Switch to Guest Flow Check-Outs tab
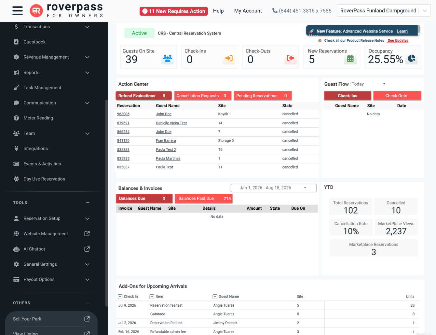This screenshot has height=335, width=436. 397,96
